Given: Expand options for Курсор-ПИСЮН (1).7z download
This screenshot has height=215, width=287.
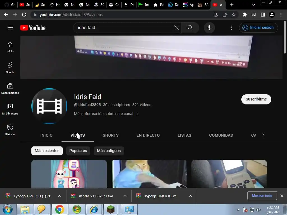Looking at the screenshot, I should 60,196.
